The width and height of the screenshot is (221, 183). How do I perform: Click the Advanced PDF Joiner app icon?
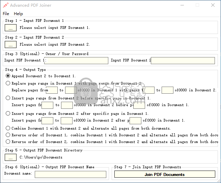coord(6,5)
